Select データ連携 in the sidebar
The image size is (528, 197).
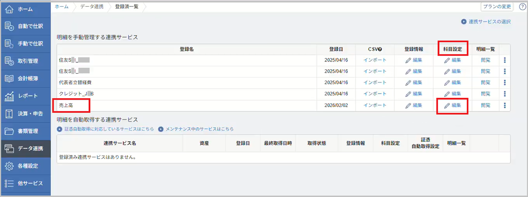tap(25, 148)
